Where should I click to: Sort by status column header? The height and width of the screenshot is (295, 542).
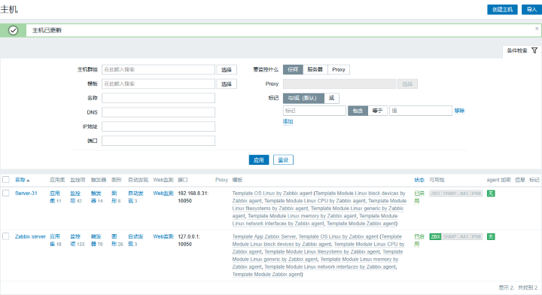coord(419,180)
